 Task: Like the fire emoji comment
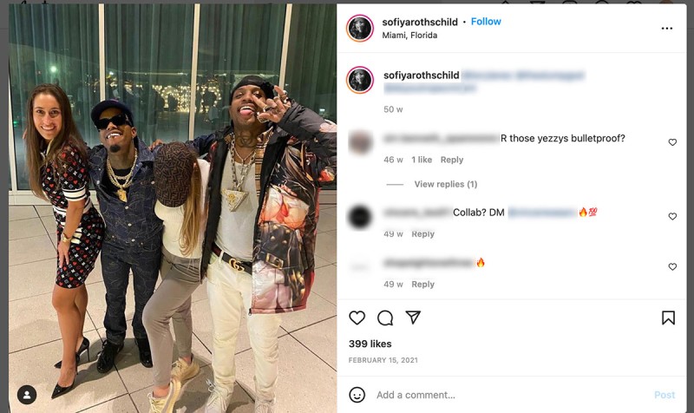[x=672, y=266]
